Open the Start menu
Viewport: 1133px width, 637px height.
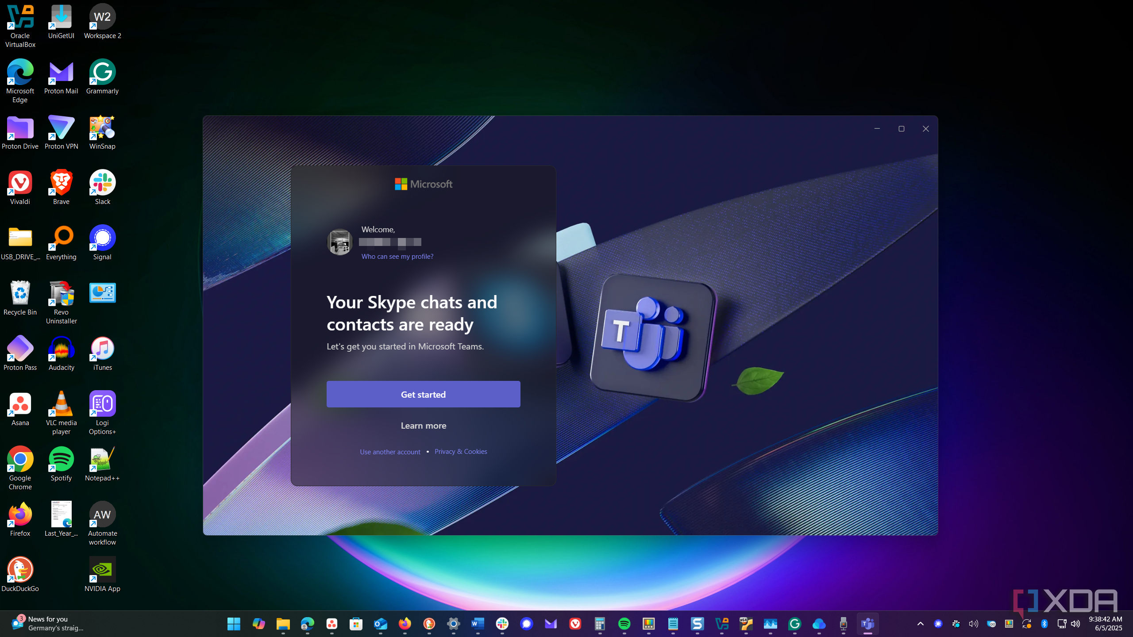point(234,624)
